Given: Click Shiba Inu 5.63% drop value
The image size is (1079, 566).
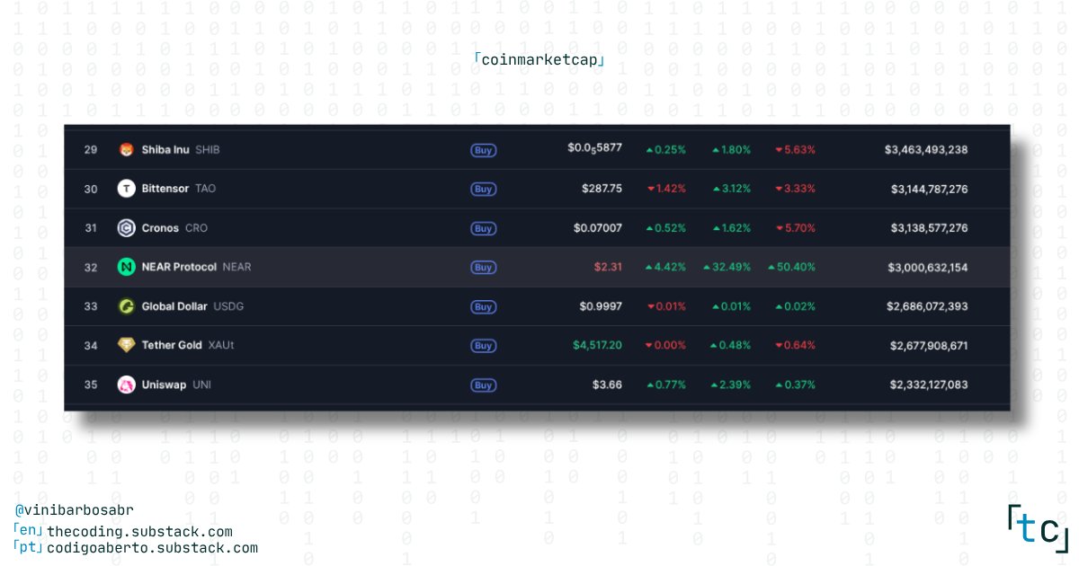Looking at the screenshot, I should point(796,150).
